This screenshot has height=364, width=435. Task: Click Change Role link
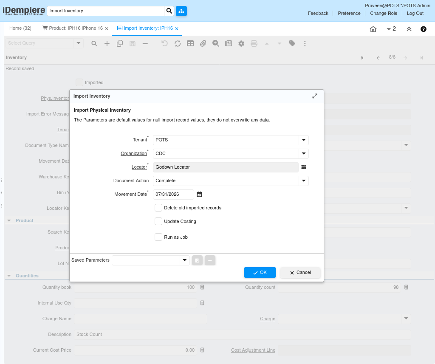click(384, 13)
